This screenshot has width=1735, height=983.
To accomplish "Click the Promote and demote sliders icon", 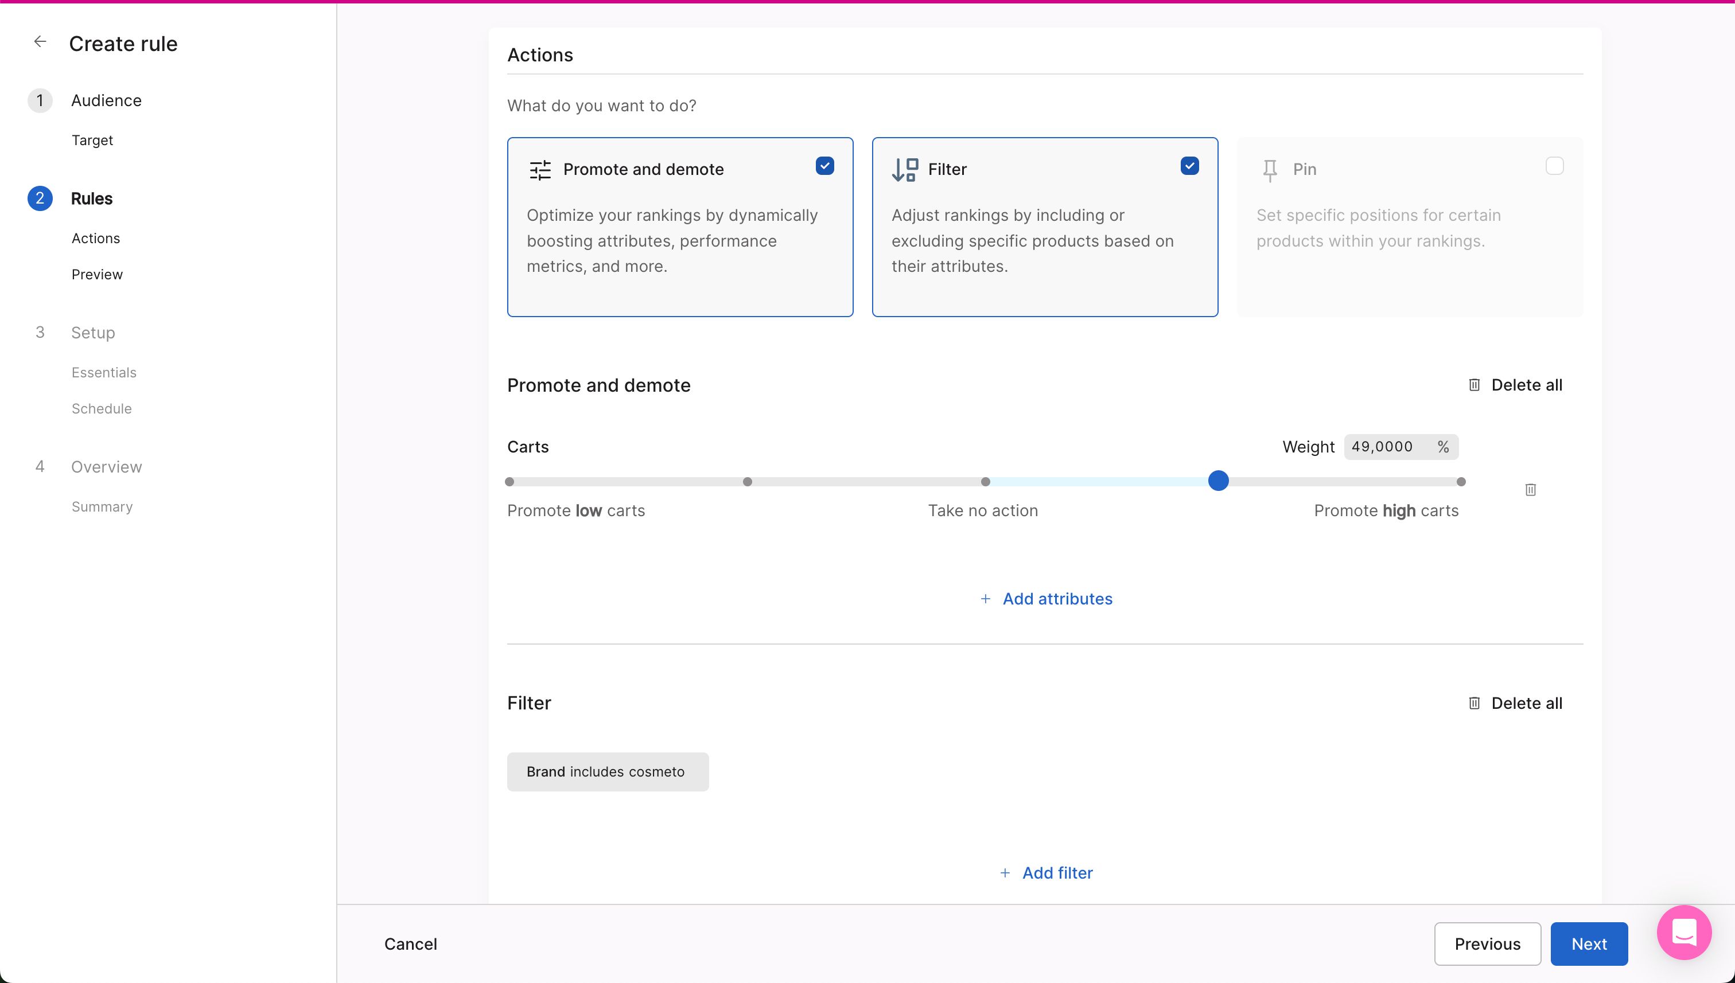I will (540, 169).
